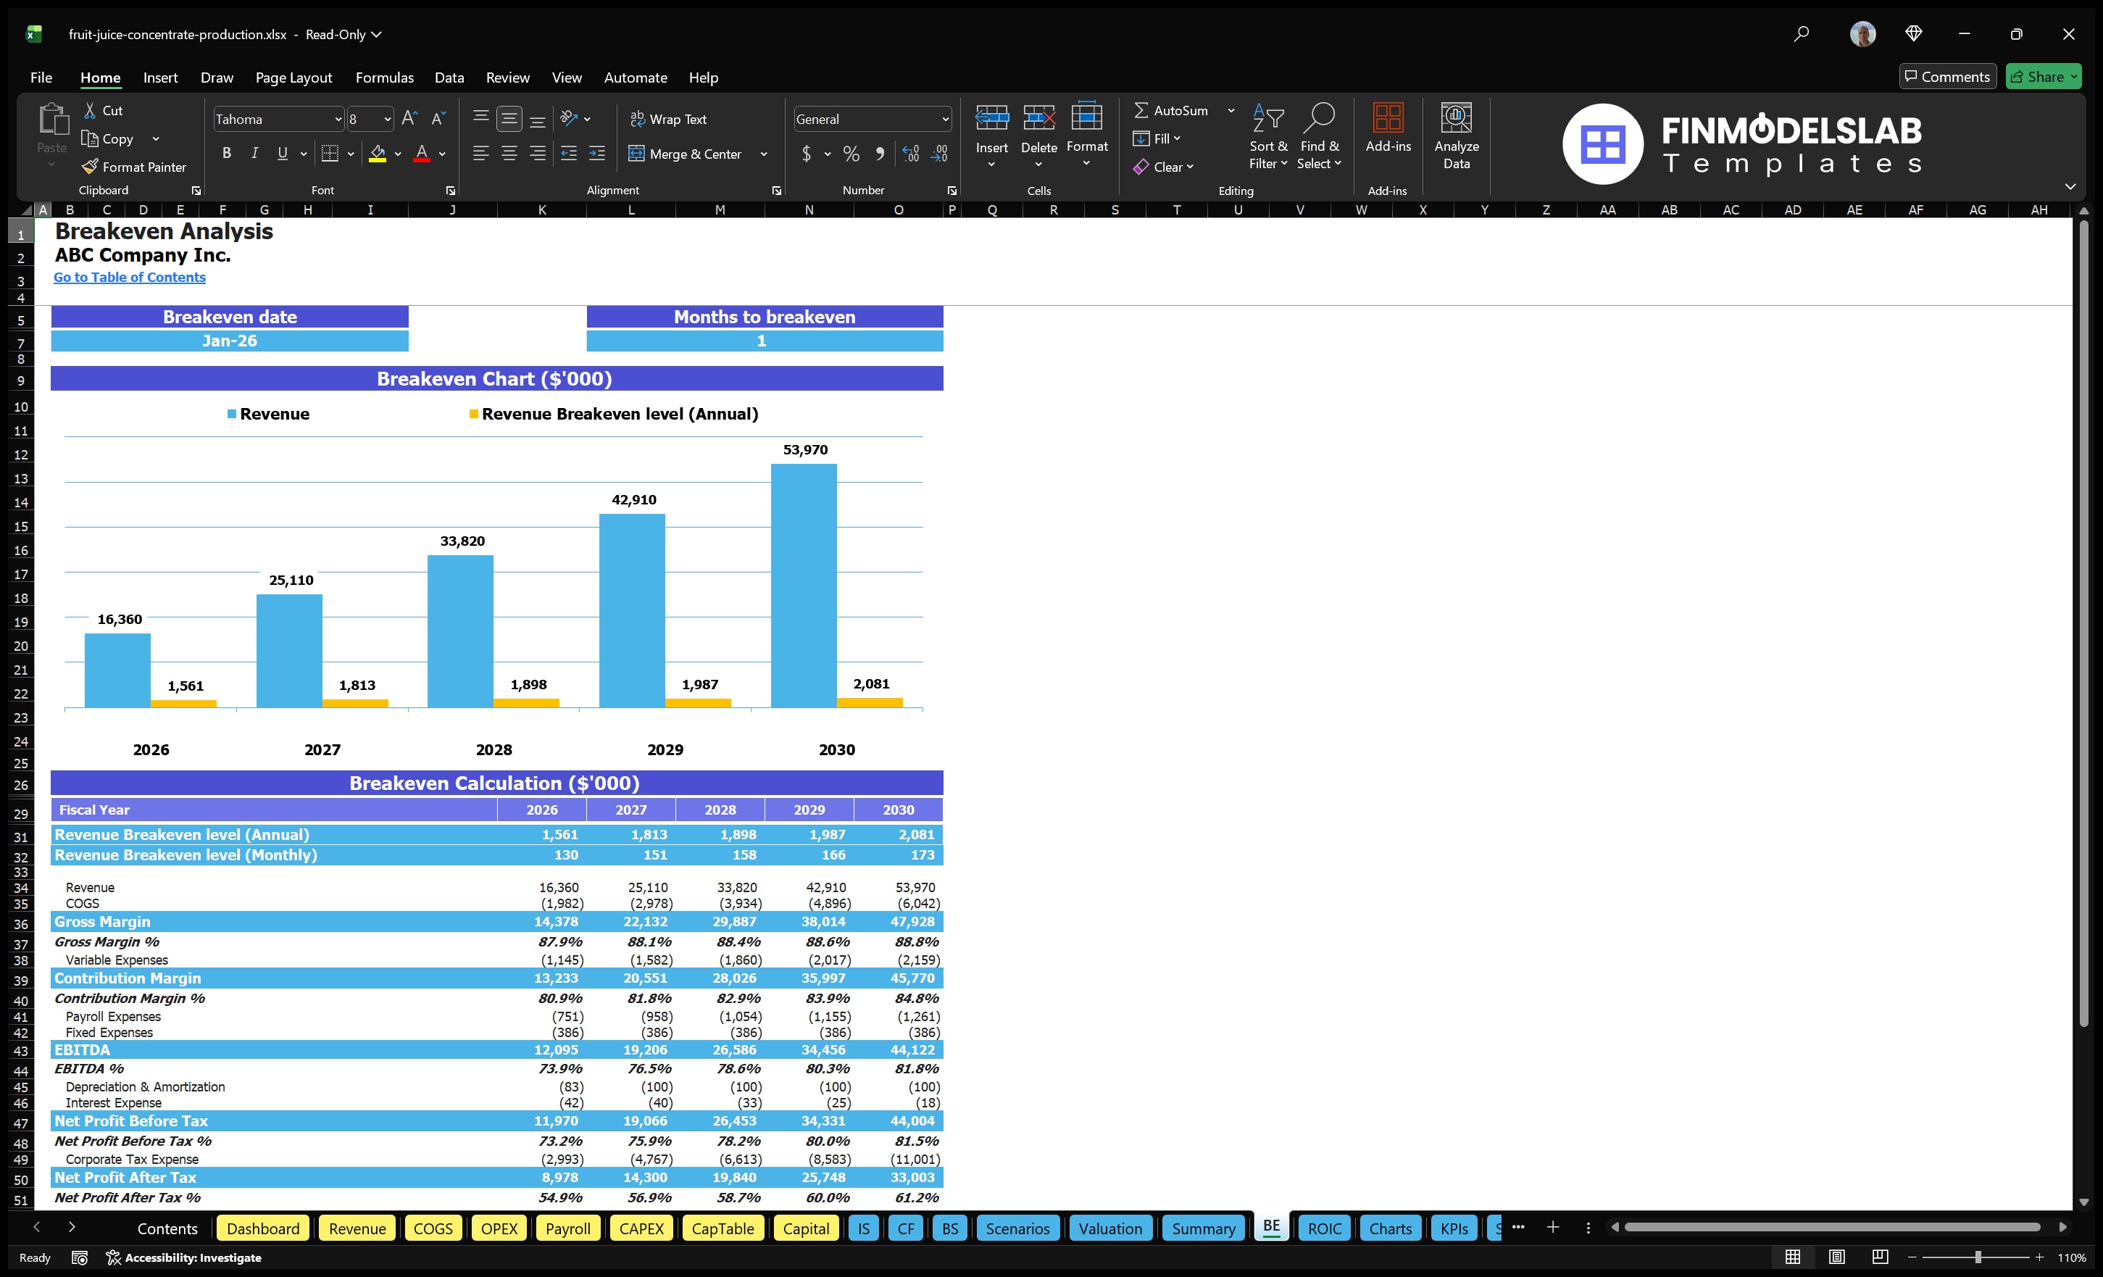This screenshot has width=2103, height=1277.
Task: Activate the Format Painter tool
Action: click(134, 167)
